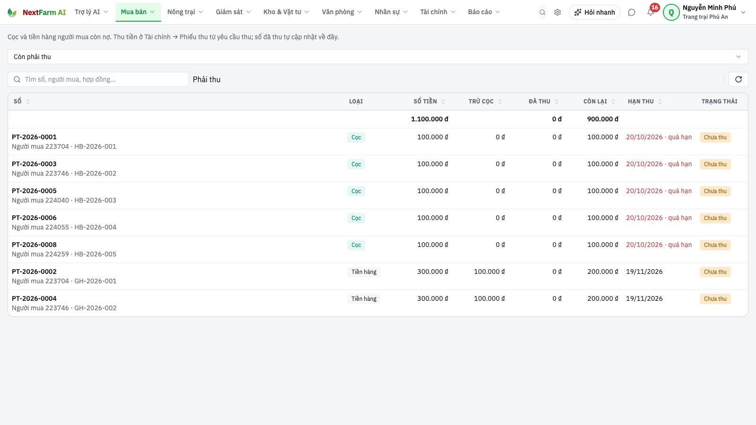Screen dimensions: 756x425
Task: Sort by Hạn thu column
Action: [x=660, y=102]
